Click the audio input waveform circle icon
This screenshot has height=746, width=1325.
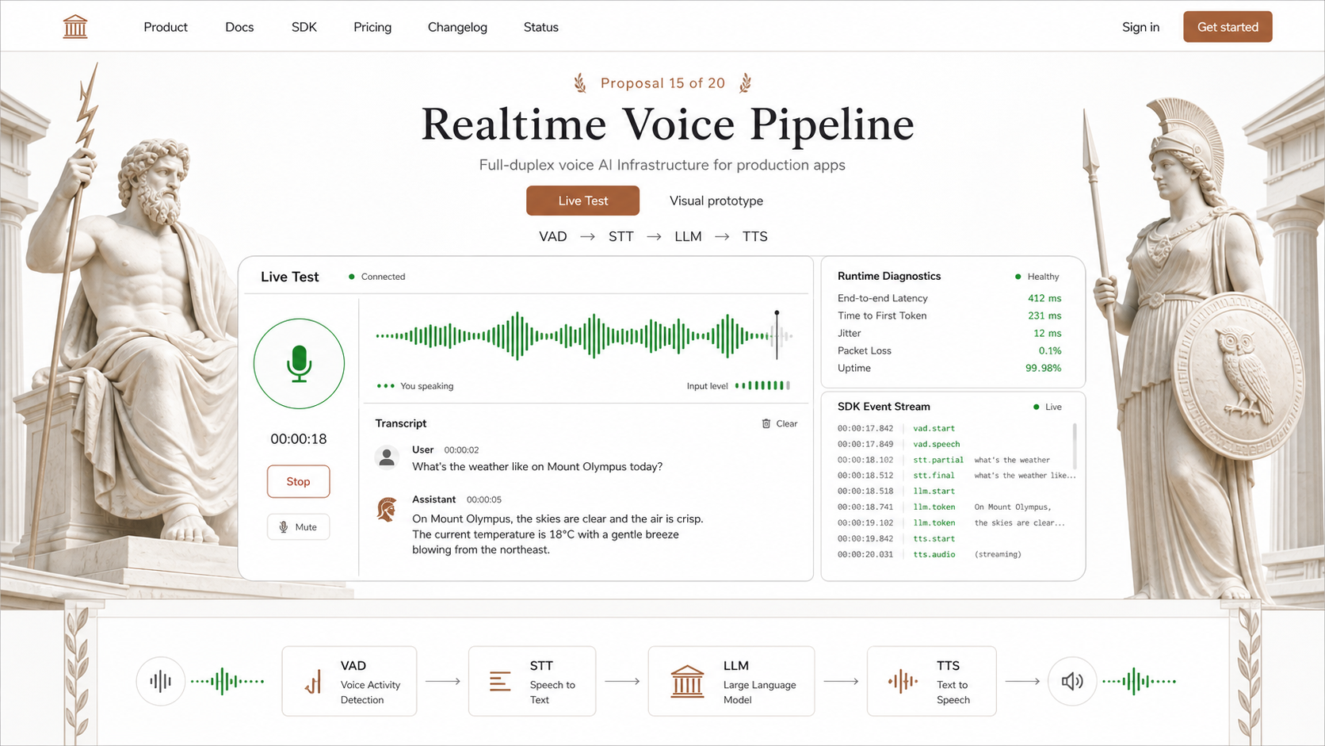[x=160, y=681]
